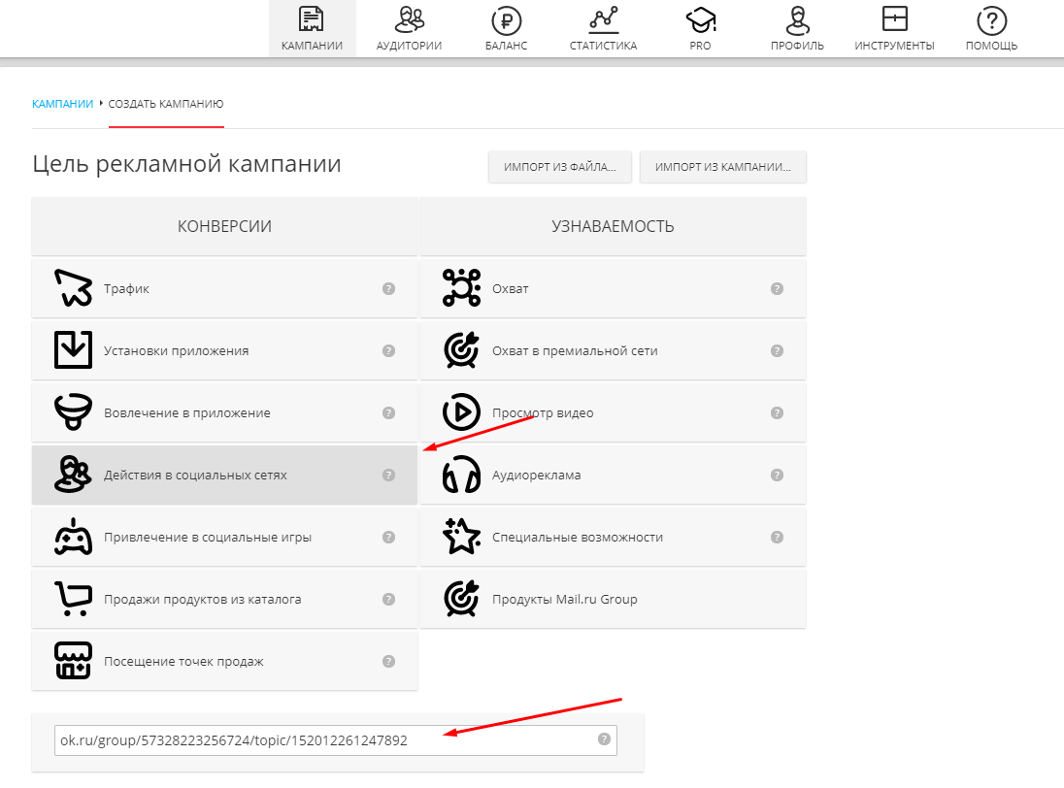Focus the ok.ru/group URL input field

(335, 739)
